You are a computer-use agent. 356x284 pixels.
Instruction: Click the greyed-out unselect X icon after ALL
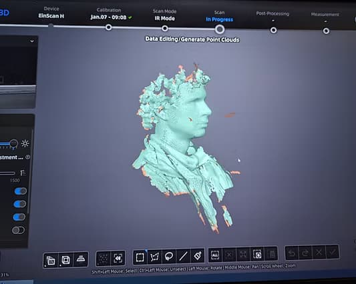229,255
